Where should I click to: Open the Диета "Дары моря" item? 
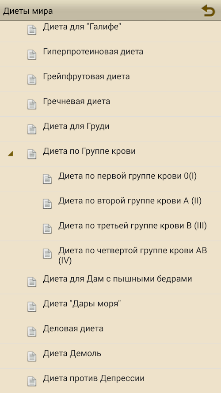click(110, 306)
